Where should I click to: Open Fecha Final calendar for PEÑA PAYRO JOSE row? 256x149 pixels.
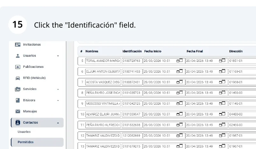[x=222, y=93]
